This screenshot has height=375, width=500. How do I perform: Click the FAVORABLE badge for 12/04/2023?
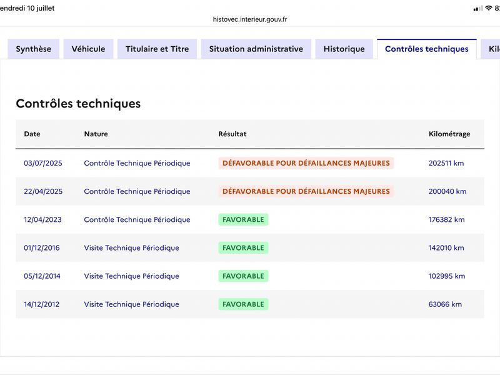[243, 220]
